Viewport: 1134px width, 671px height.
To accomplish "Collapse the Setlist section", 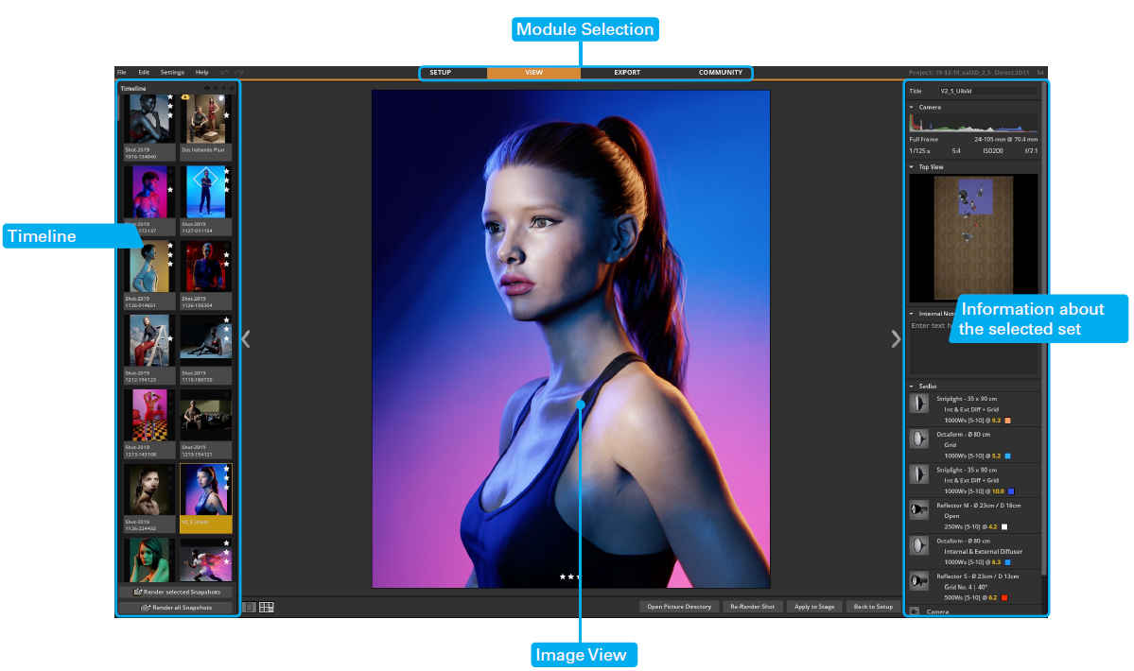I will [x=912, y=387].
